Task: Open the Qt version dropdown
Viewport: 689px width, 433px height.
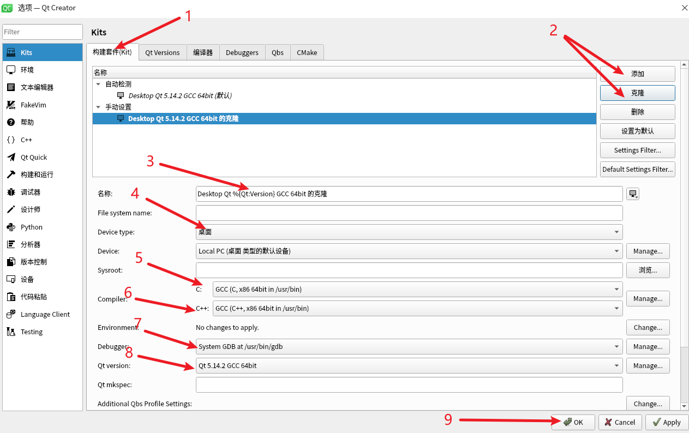Action: pos(409,365)
